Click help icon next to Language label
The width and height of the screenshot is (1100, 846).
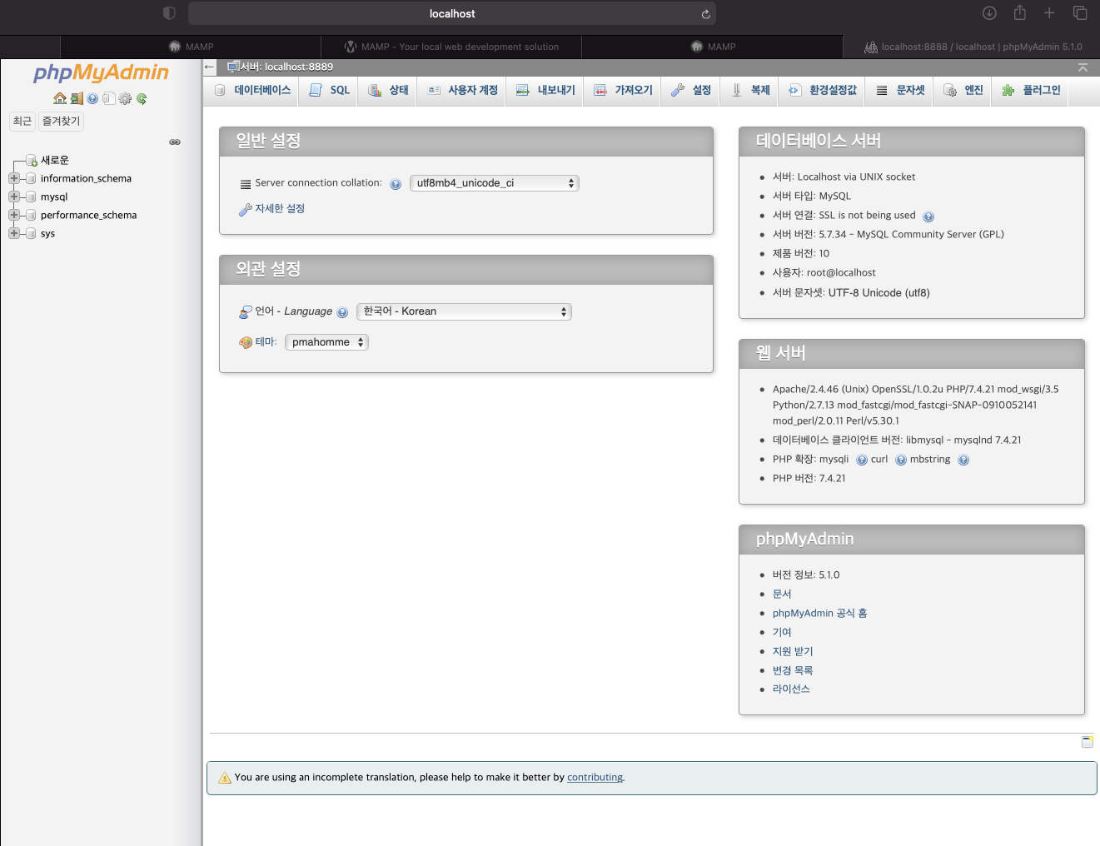tap(342, 312)
